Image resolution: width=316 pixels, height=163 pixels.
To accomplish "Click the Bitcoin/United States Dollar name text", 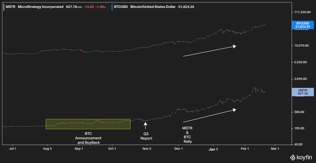I will click(153, 7).
